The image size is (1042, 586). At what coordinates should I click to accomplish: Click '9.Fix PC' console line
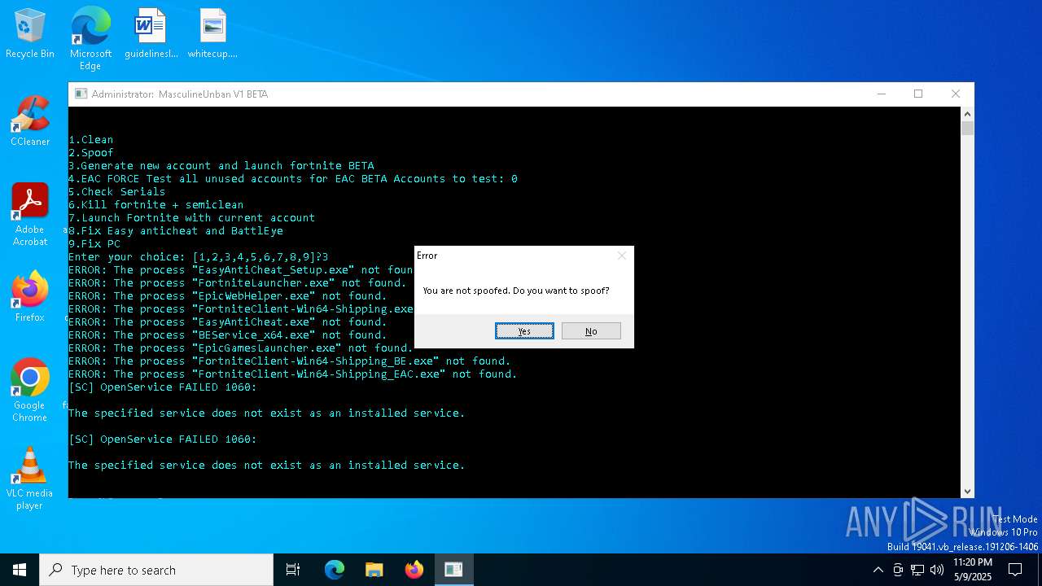pos(94,243)
